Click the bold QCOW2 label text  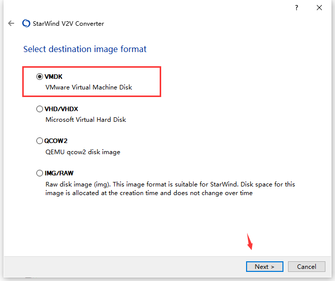coord(56,141)
